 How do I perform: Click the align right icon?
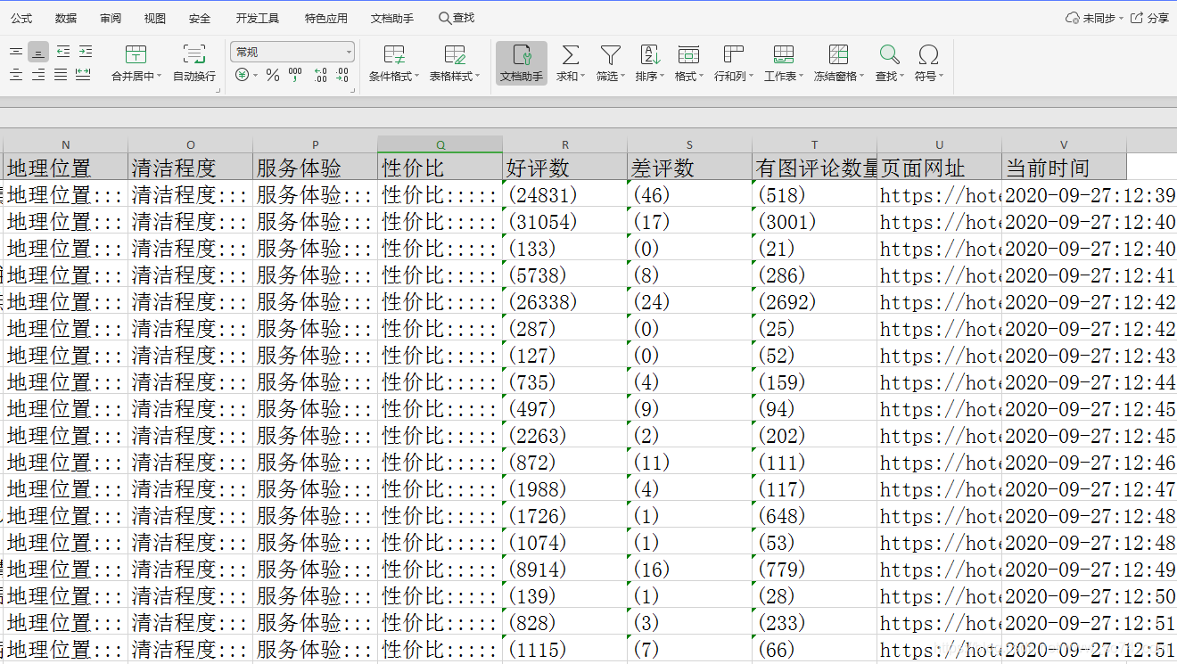coord(38,75)
